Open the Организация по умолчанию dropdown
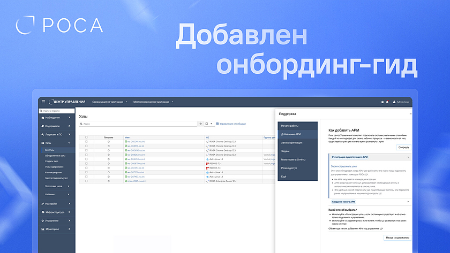 (109, 102)
